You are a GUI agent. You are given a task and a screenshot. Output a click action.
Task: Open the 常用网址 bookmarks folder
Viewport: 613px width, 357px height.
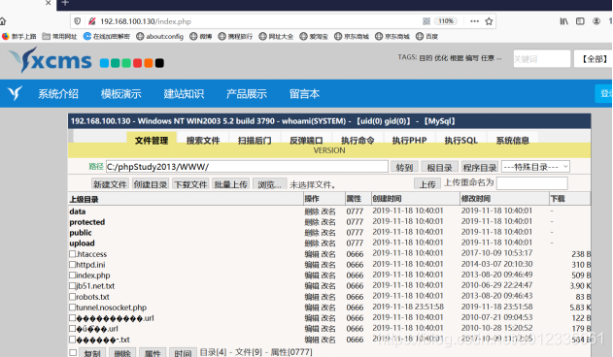coord(59,36)
